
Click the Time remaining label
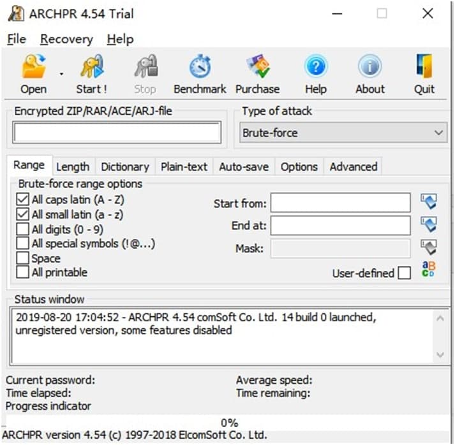273,393
